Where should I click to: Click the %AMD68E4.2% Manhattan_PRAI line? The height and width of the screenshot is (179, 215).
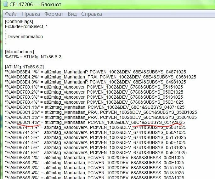coord(101,77)
